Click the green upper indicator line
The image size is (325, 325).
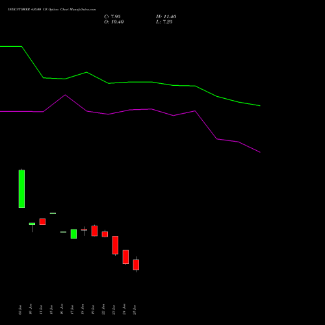[x=130, y=82]
